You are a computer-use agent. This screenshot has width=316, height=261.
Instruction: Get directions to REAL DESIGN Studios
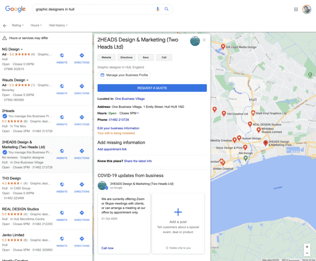[x=81, y=213]
